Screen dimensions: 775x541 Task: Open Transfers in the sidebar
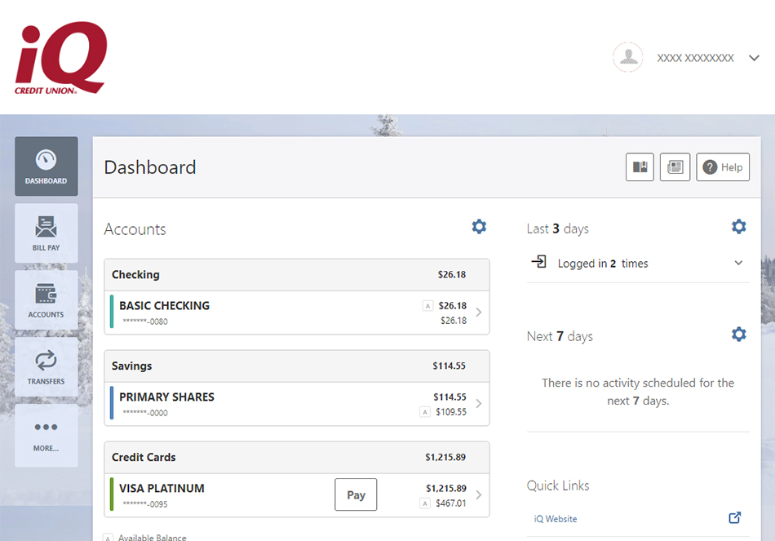[x=46, y=367]
